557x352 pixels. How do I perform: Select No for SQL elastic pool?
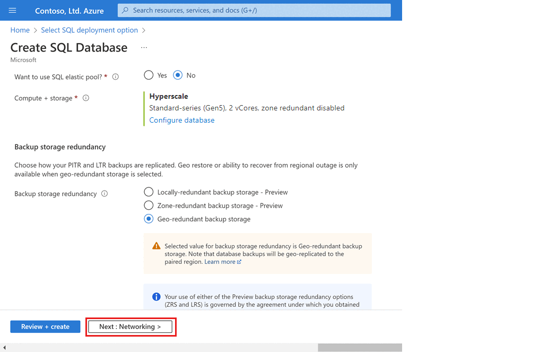tap(178, 75)
